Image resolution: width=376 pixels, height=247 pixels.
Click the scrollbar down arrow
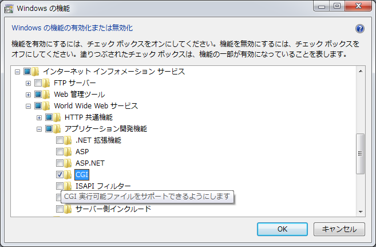[x=361, y=211]
